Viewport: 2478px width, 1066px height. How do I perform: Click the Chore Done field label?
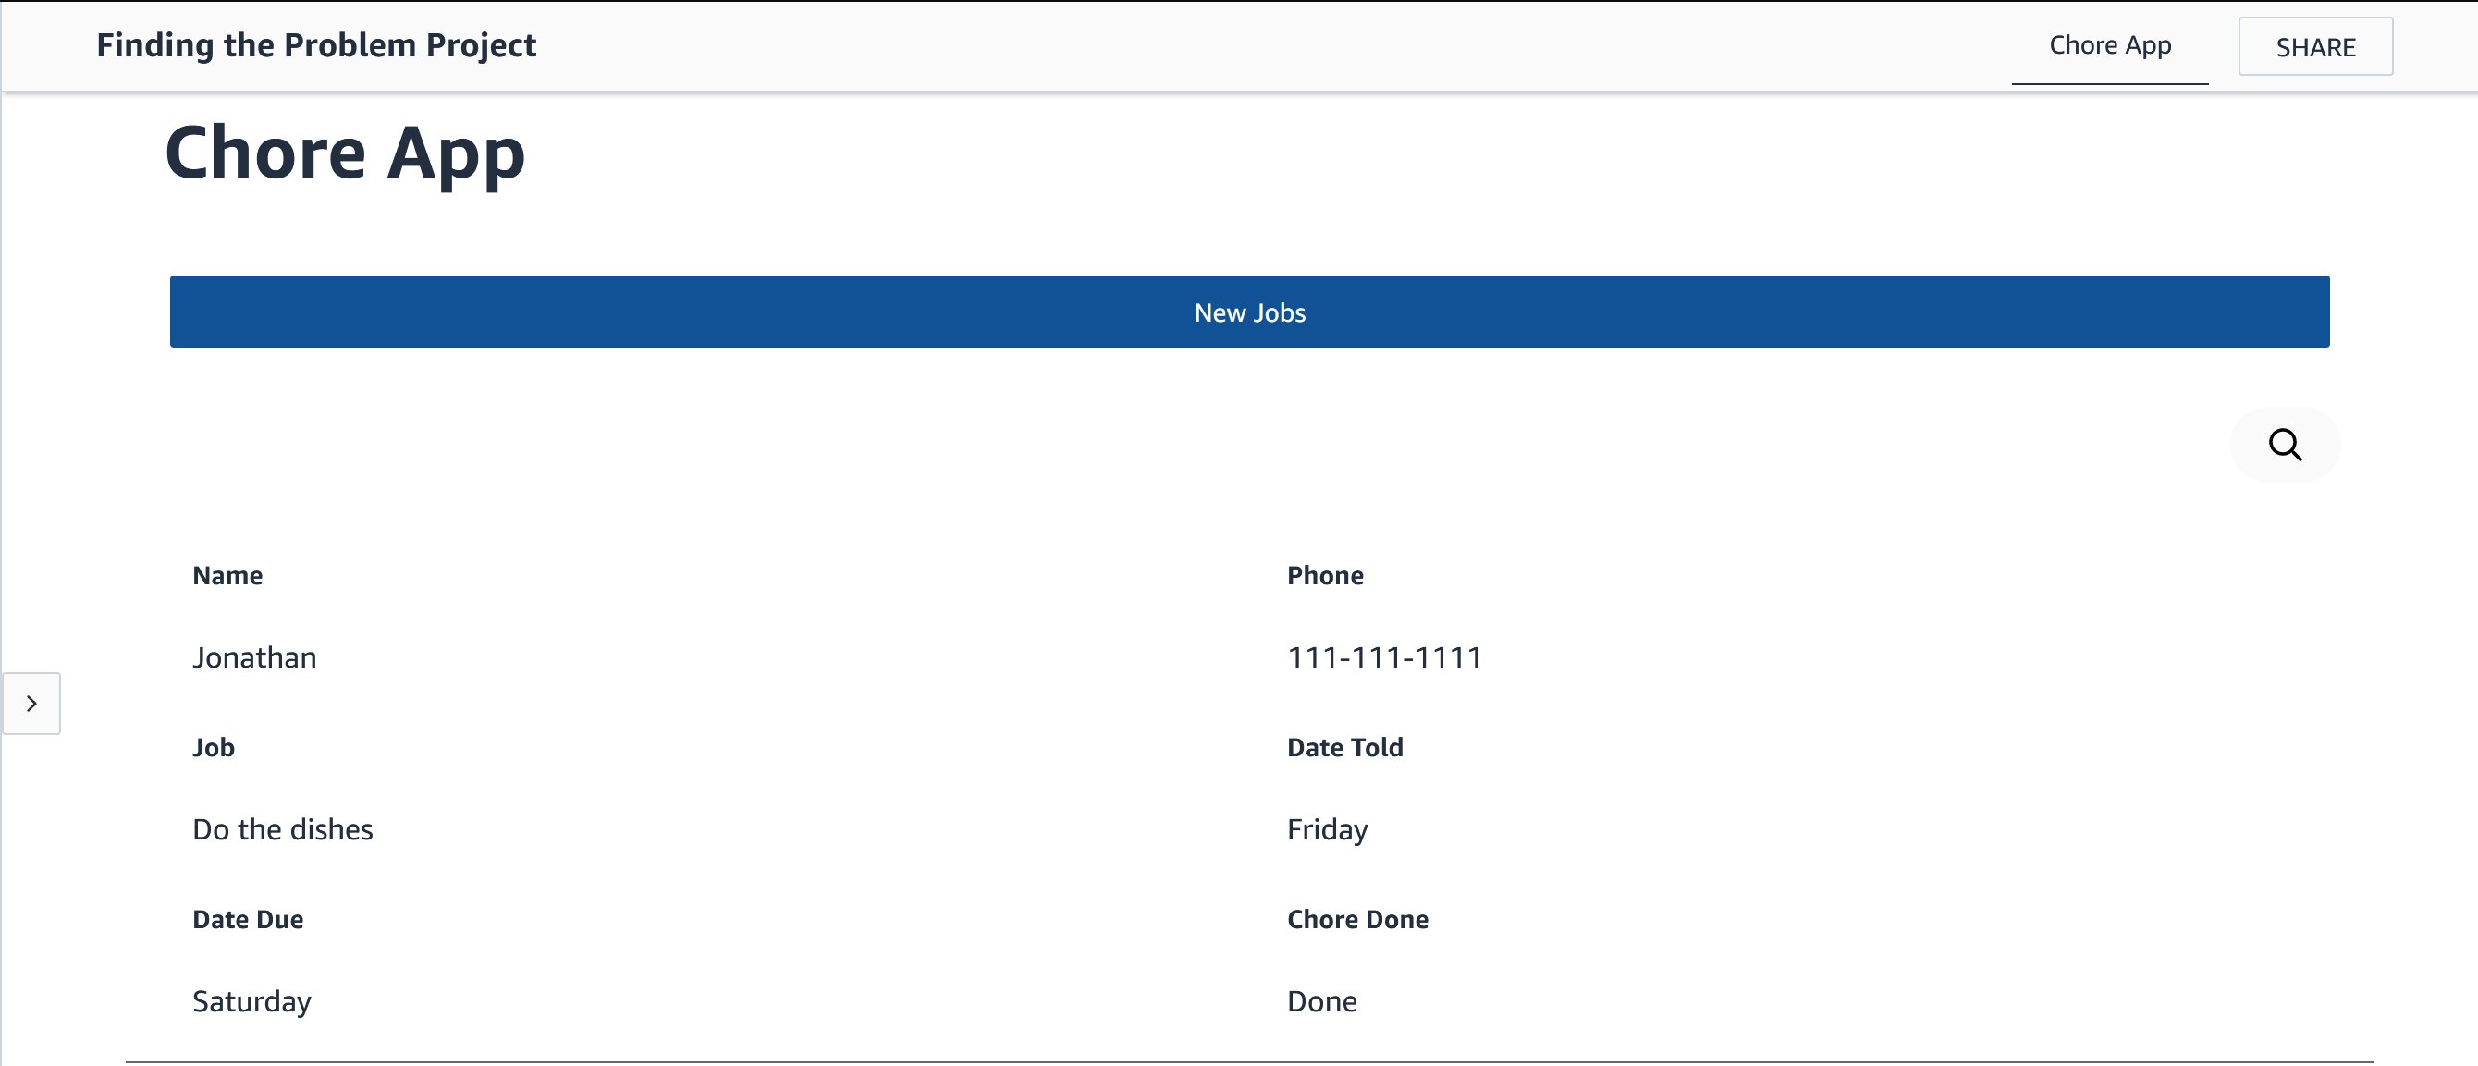click(x=1357, y=920)
